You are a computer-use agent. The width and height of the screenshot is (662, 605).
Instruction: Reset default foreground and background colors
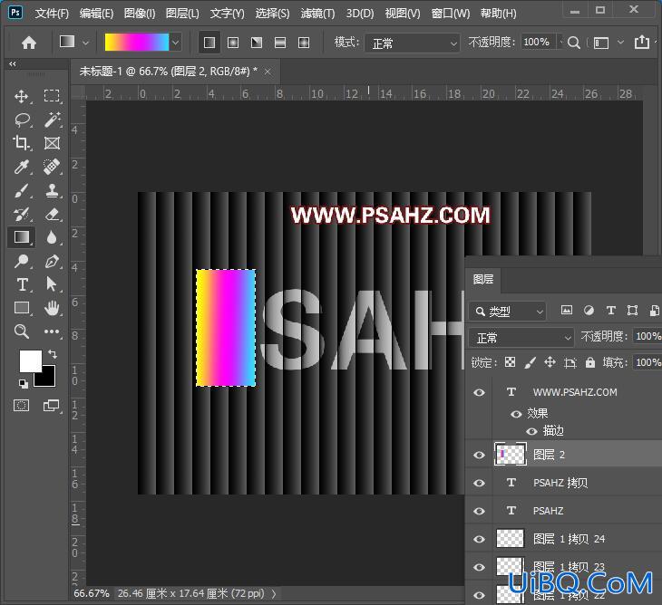point(24,384)
